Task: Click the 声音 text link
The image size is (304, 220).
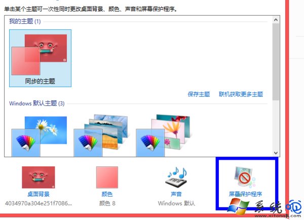Action: (176, 194)
